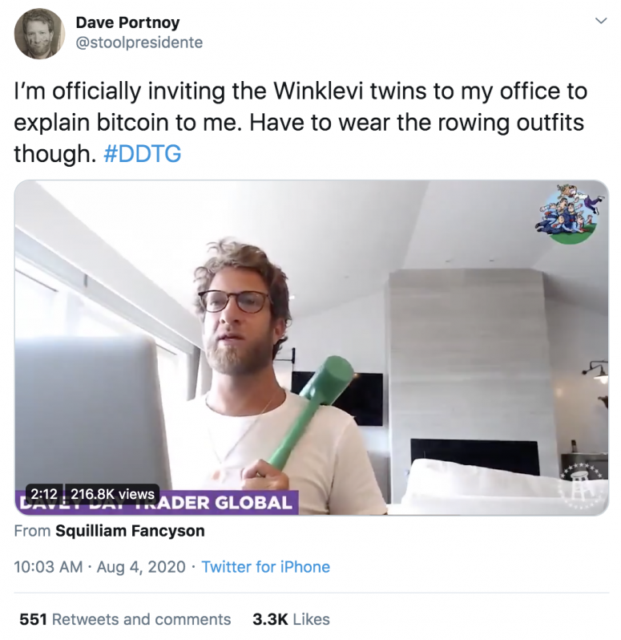This screenshot has width=621, height=640.
Task: Click the 2:12 video duration badge
Action: tap(44, 494)
